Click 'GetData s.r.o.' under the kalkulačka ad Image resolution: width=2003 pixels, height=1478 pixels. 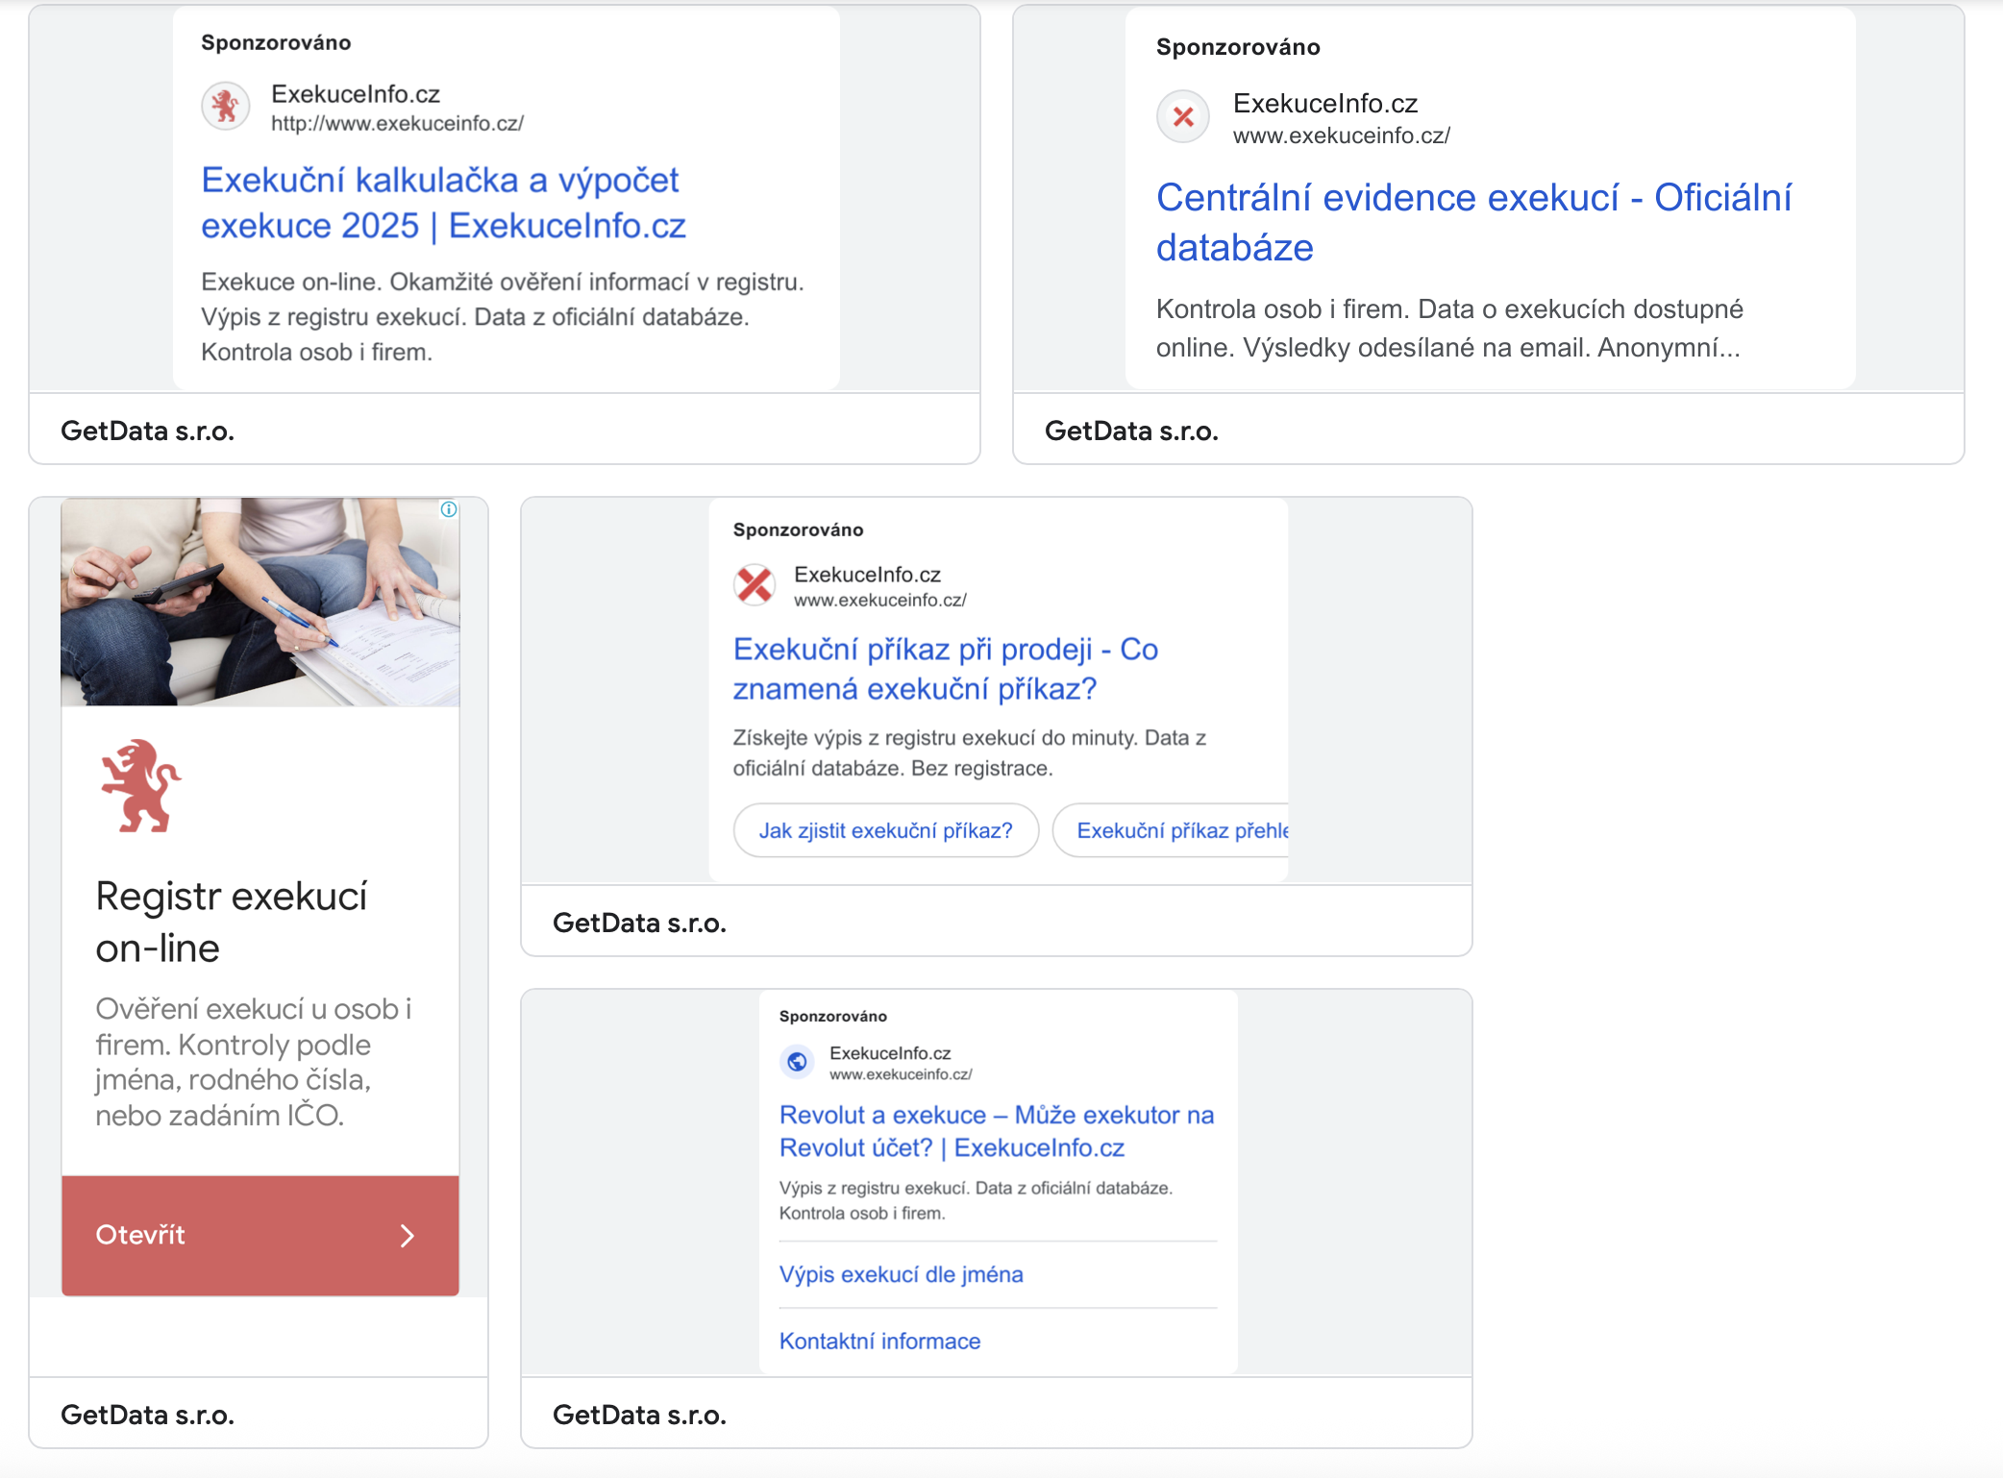pos(148,431)
